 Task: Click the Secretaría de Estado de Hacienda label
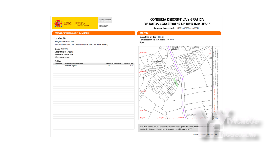pos(105,20)
